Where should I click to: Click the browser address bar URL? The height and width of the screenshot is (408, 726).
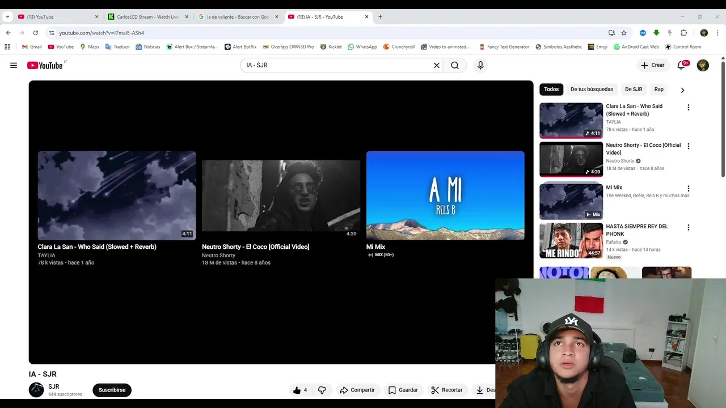click(102, 33)
